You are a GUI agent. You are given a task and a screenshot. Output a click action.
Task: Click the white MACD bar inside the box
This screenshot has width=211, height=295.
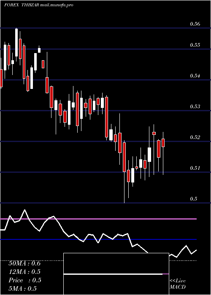(x=113, y=274)
